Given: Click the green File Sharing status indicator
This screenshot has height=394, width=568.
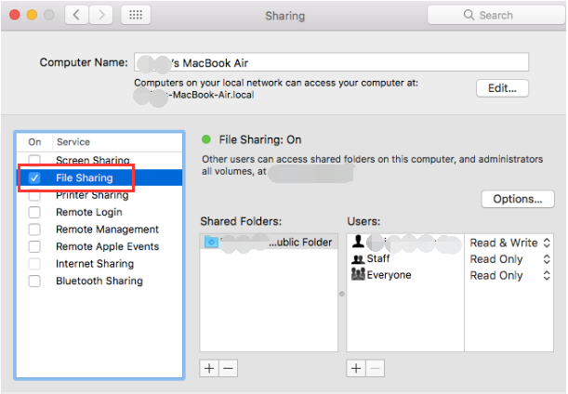Looking at the screenshot, I should tap(206, 139).
